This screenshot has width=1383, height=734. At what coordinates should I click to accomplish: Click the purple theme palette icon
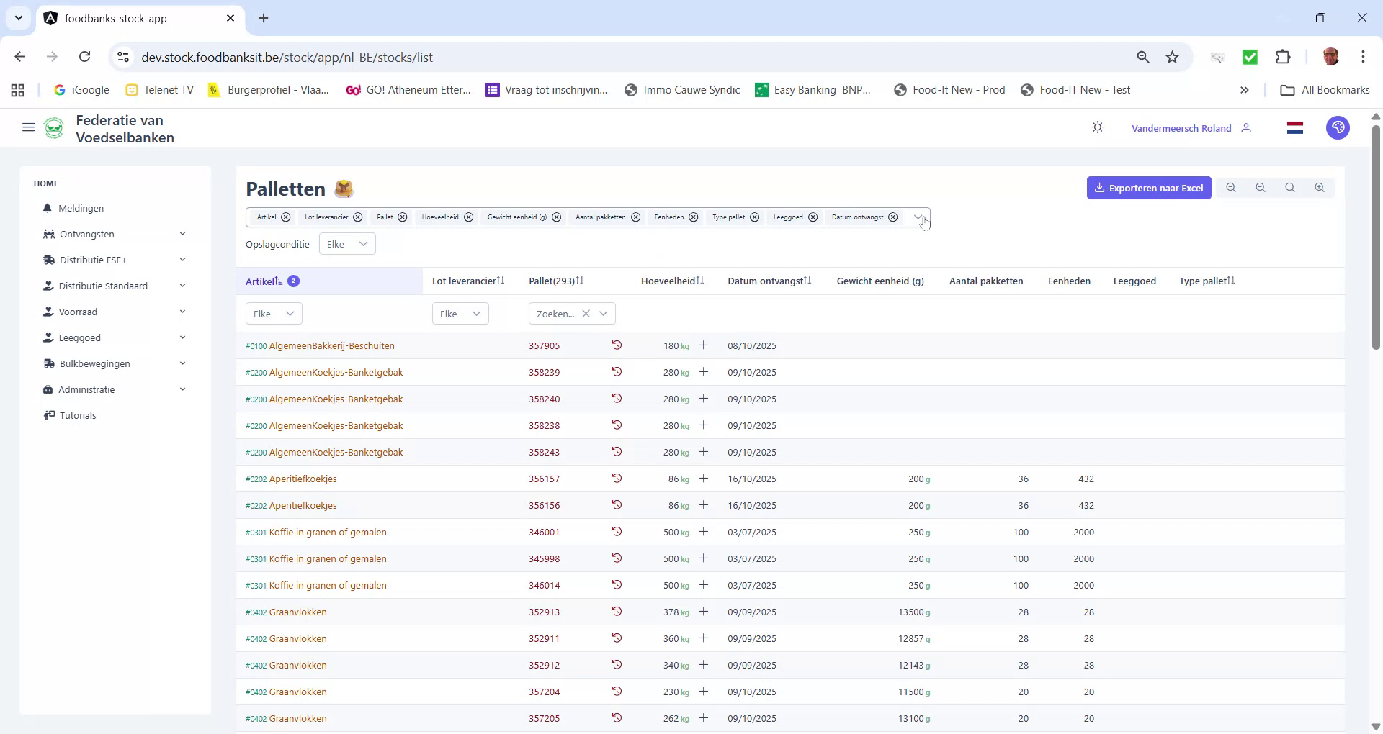coord(1338,127)
